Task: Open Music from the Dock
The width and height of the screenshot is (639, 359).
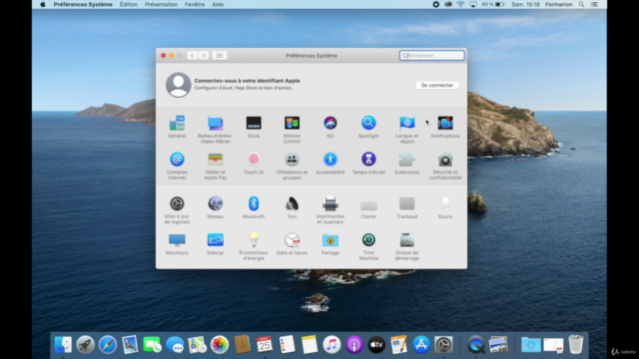Action: tap(331, 345)
